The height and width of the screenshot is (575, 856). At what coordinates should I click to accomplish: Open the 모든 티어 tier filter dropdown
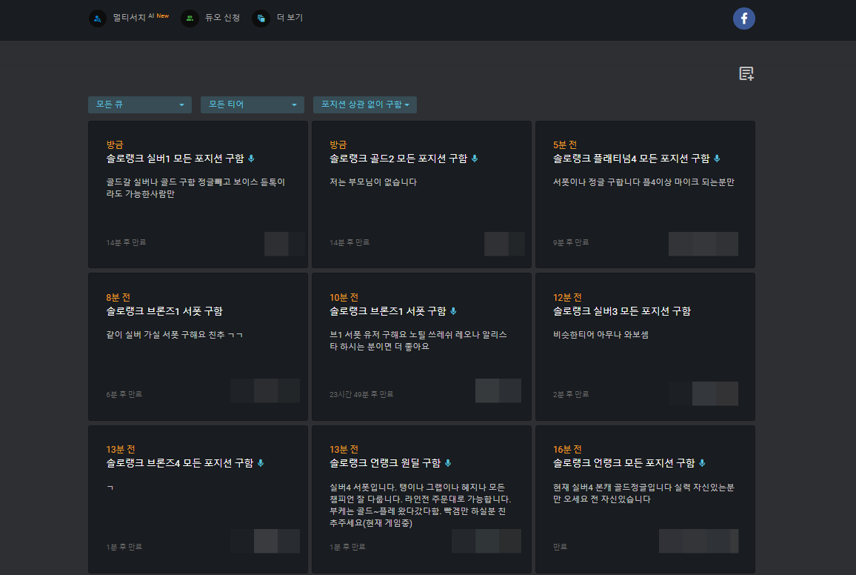pos(252,104)
